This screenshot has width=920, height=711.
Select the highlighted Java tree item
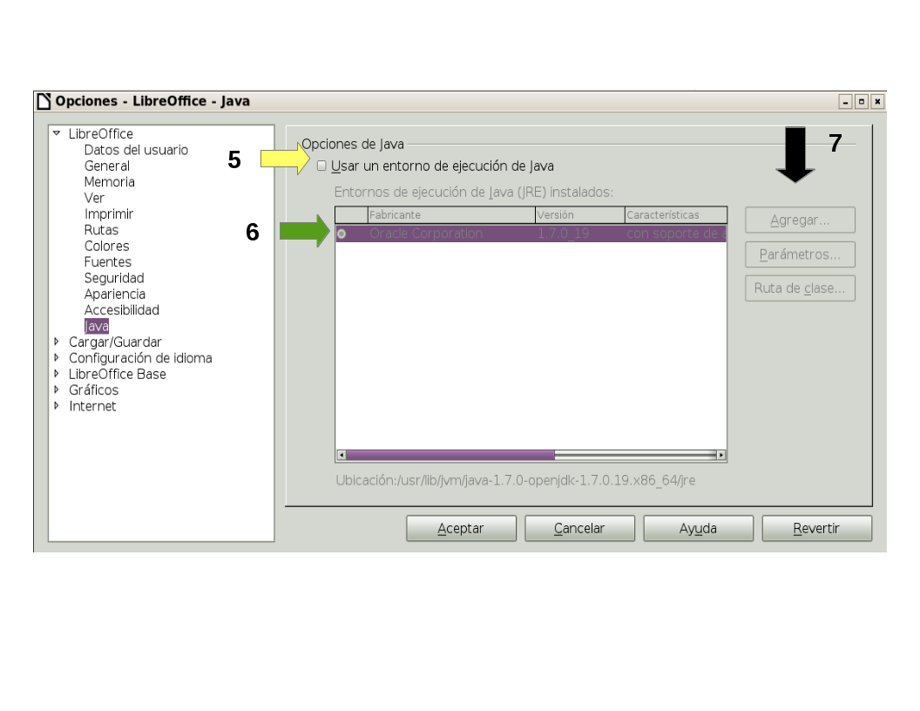[x=96, y=326]
